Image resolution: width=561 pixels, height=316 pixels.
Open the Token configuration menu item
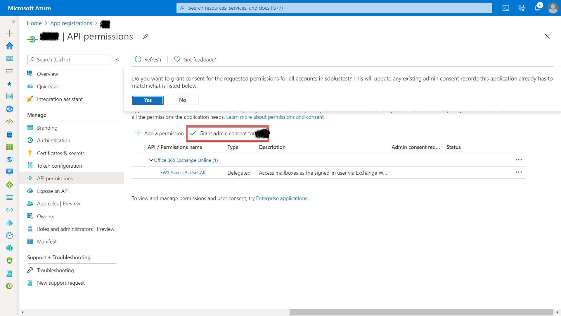click(59, 166)
